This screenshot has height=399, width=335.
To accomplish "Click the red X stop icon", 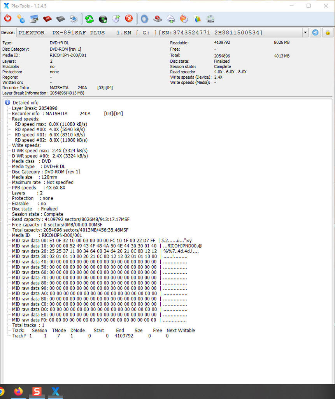I will pyautogui.click(x=129, y=19).
